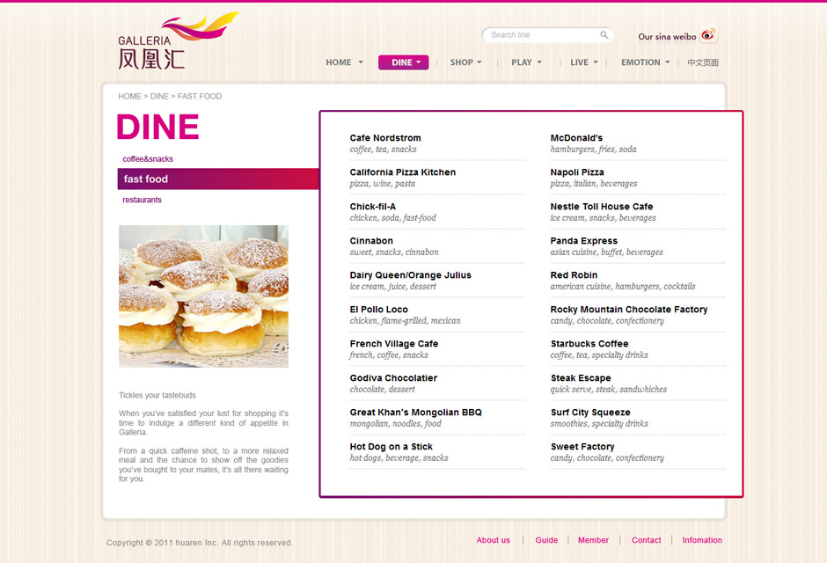Open the Contact footer link
The width and height of the screenshot is (827, 563).
[646, 540]
